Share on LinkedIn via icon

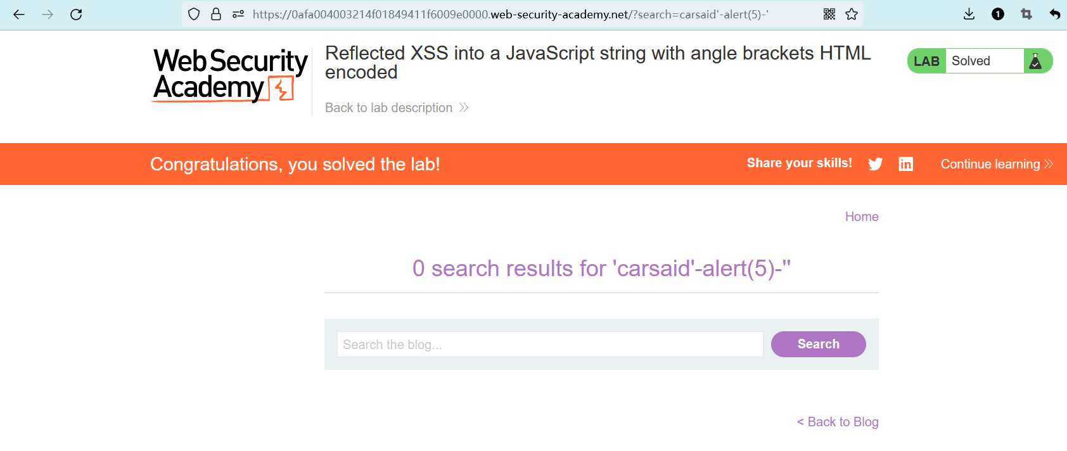coord(906,164)
